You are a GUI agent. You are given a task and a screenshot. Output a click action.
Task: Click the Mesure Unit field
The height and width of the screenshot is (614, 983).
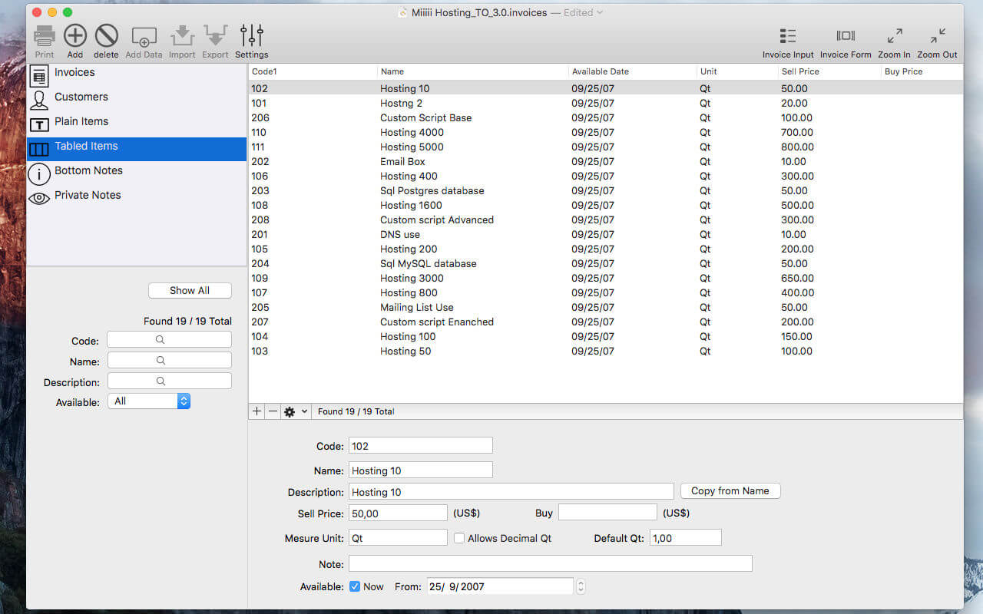click(398, 538)
